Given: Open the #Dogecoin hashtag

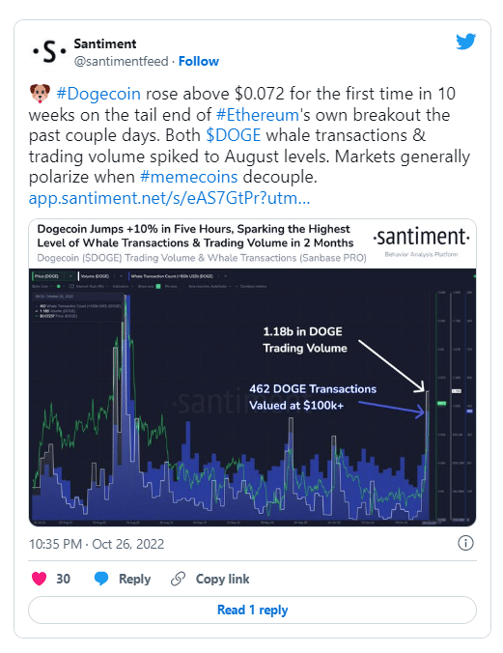Looking at the screenshot, I should click(x=98, y=94).
